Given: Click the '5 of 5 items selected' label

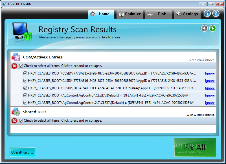Looking at the screenshot, I should [202, 60].
